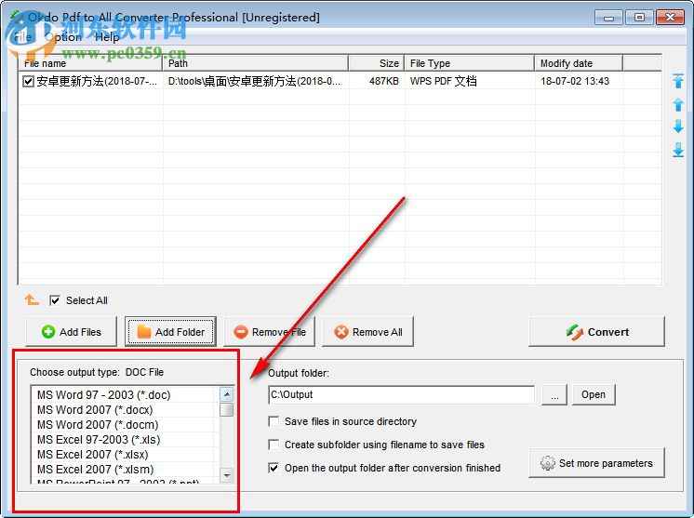Click the orange up-level arrow icon beside Select All
Screen dimensions: 694x518
pos(32,299)
